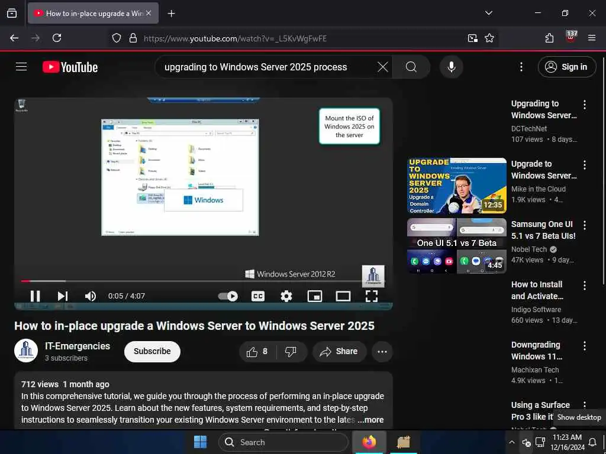Viewport: 606px width, 454px height.
Task: Open 'Upgrading to Windows Server...' video title
Action: pos(544,109)
